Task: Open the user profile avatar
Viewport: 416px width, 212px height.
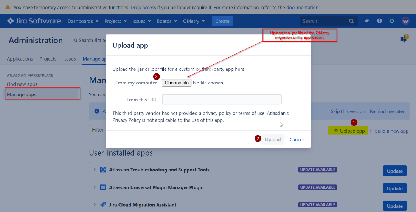Action: 405,21
